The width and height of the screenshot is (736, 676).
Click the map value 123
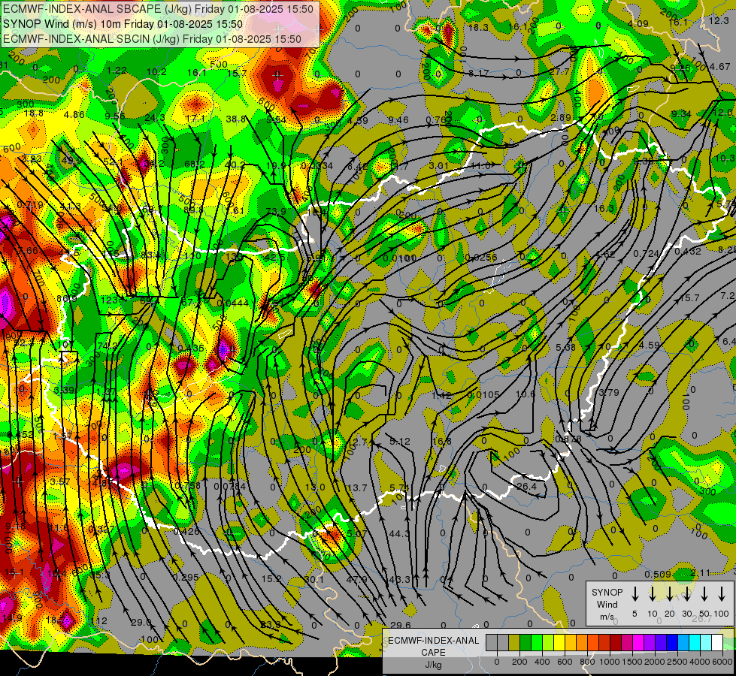[x=109, y=300]
